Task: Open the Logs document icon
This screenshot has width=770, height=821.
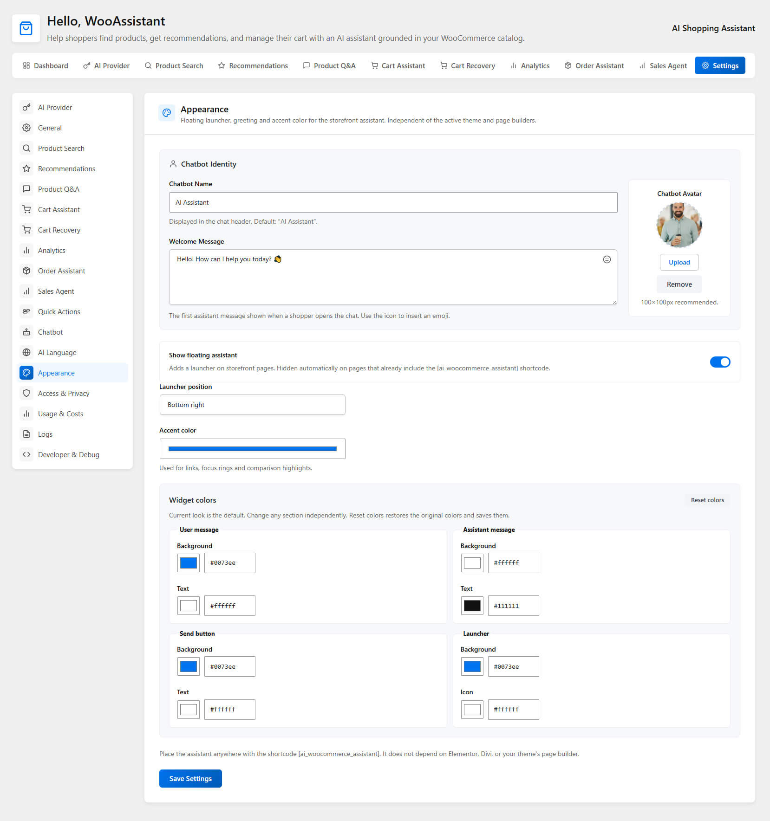Action: coord(26,434)
